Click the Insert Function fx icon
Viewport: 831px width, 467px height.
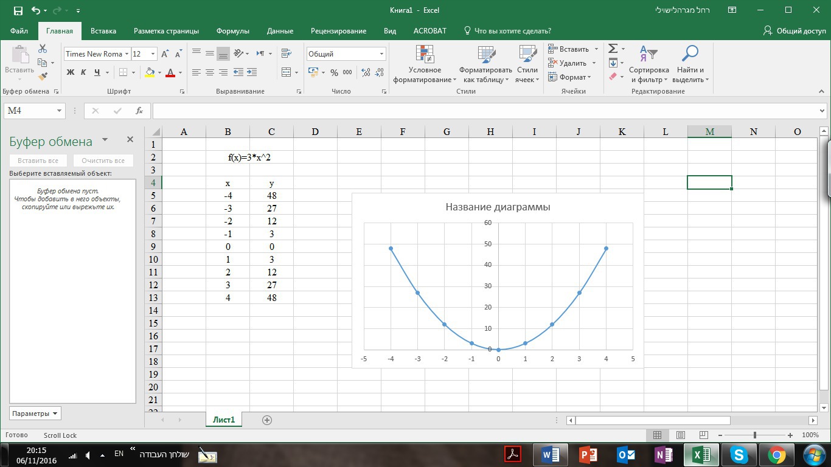[x=139, y=111]
